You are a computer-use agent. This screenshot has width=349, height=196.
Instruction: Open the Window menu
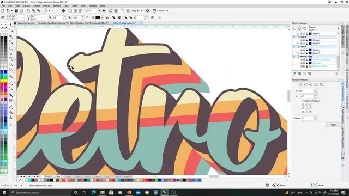(x=93, y=6)
